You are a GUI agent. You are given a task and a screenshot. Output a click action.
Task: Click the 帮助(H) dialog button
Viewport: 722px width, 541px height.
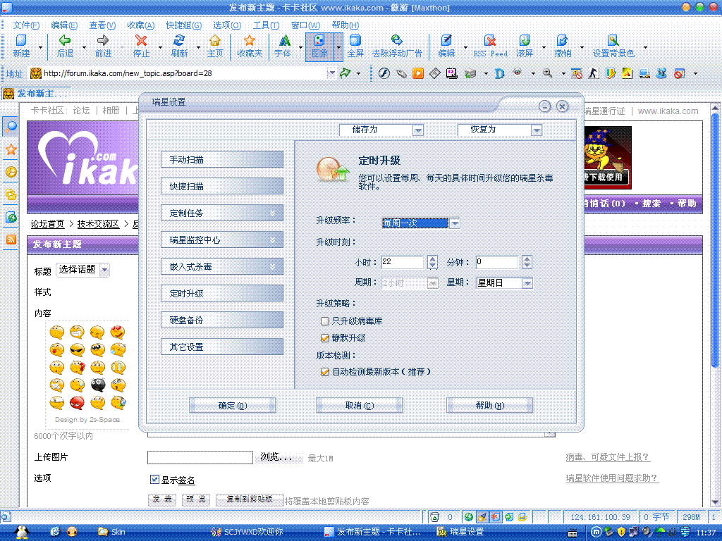click(x=490, y=405)
